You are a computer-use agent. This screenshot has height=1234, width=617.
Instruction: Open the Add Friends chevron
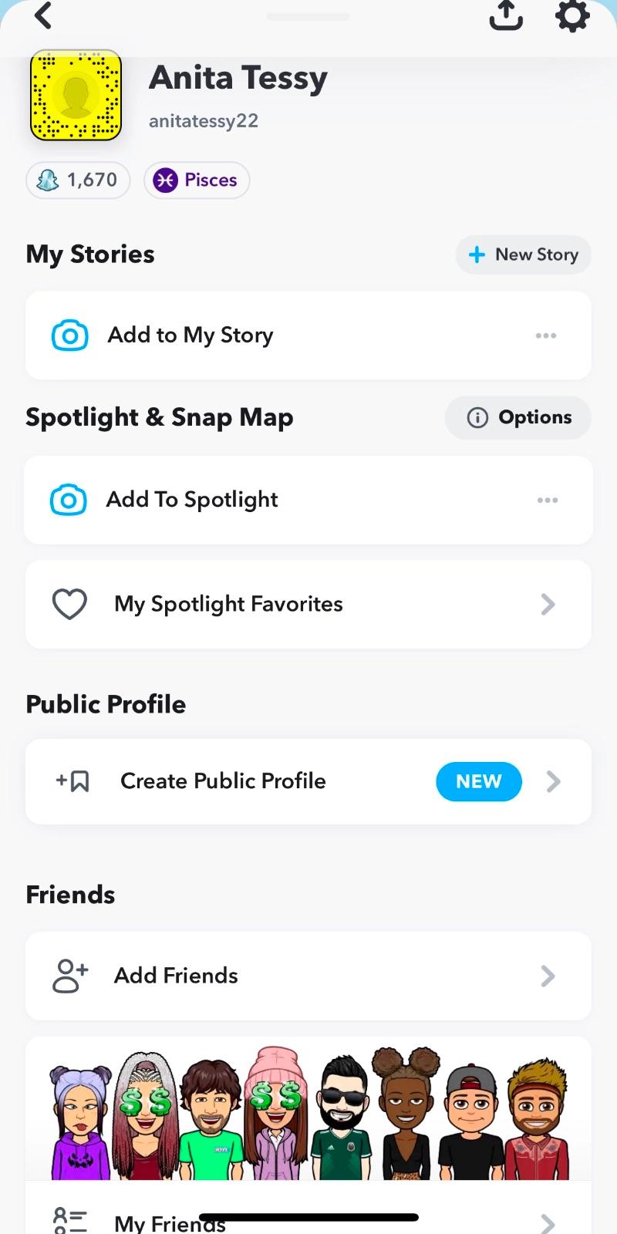(x=548, y=976)
